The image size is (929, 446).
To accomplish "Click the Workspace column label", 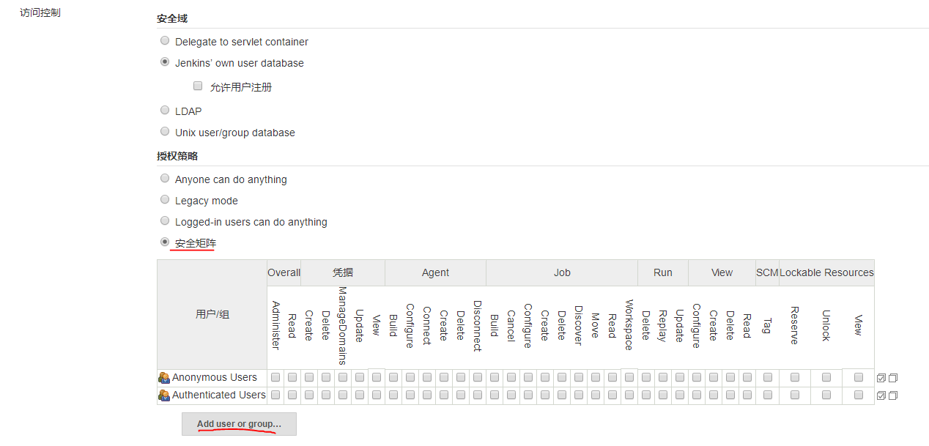I will (629, 324).
